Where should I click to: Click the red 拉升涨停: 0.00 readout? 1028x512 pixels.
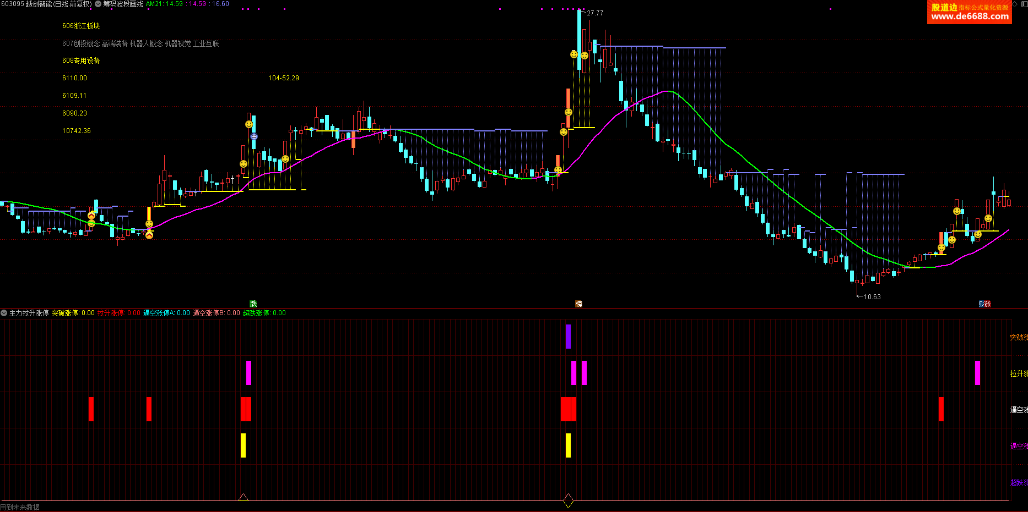coord(119,313)
